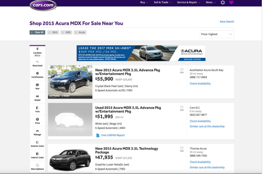Image resolution: width=263 pixels, height=176 pixels.
Task: Click the $47,935 price text
Action: point(104,157)
